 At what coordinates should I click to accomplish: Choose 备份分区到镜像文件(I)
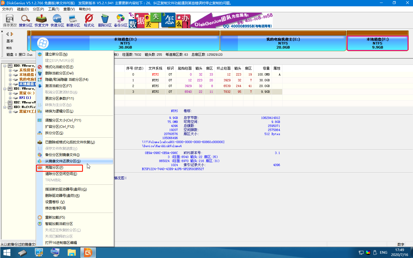[75, 155]
